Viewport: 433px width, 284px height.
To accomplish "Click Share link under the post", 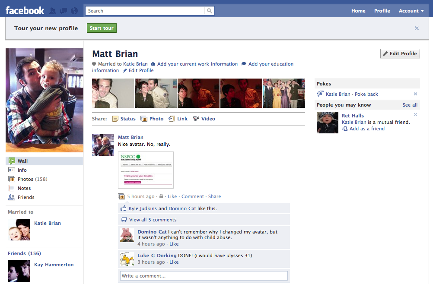I will [x=215, y=196].
